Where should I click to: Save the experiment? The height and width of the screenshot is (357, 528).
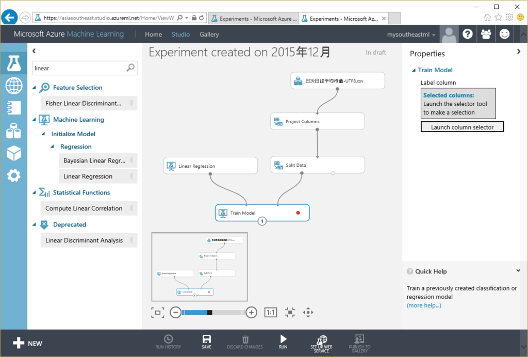click(x=206, y=342)
